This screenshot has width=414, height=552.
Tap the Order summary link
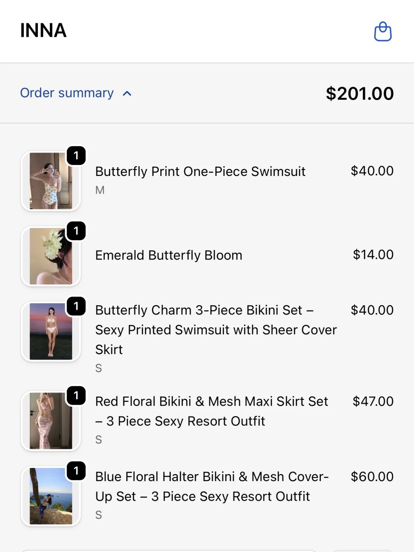click(67, 93)
